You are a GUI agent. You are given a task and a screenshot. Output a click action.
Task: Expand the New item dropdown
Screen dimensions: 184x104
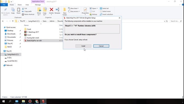(x=73, y=8)
